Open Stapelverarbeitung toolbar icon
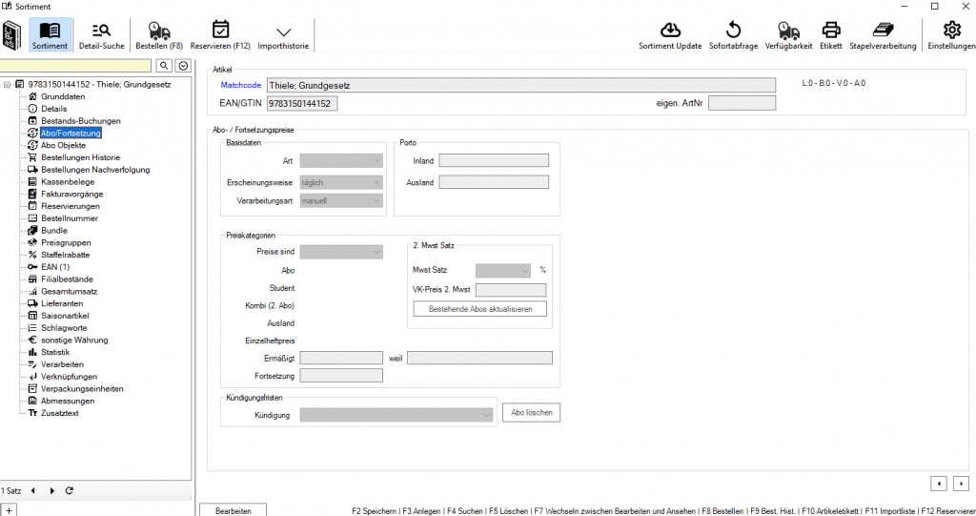 (883, 31)
